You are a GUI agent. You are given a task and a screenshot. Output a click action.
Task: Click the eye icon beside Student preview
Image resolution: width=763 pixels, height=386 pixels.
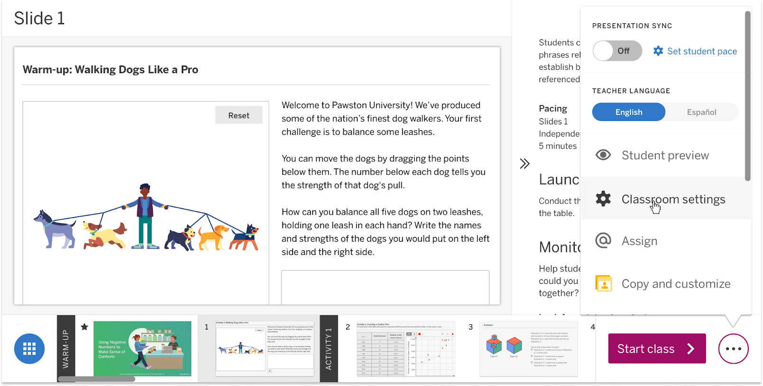coord(603,155)
